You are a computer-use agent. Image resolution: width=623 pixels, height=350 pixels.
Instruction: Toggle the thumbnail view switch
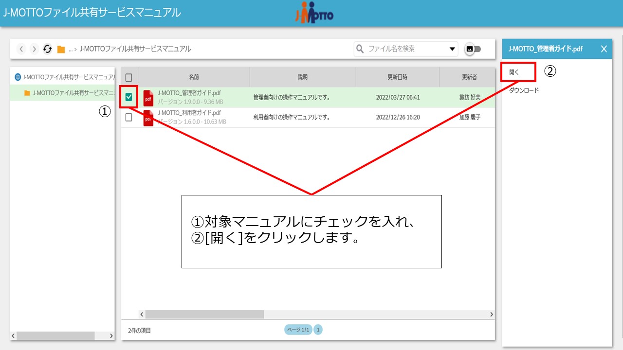473,49
